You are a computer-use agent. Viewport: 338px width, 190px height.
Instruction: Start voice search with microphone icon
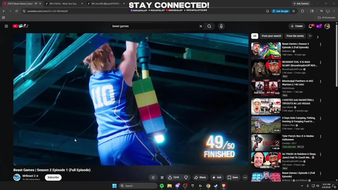[221, 26]
